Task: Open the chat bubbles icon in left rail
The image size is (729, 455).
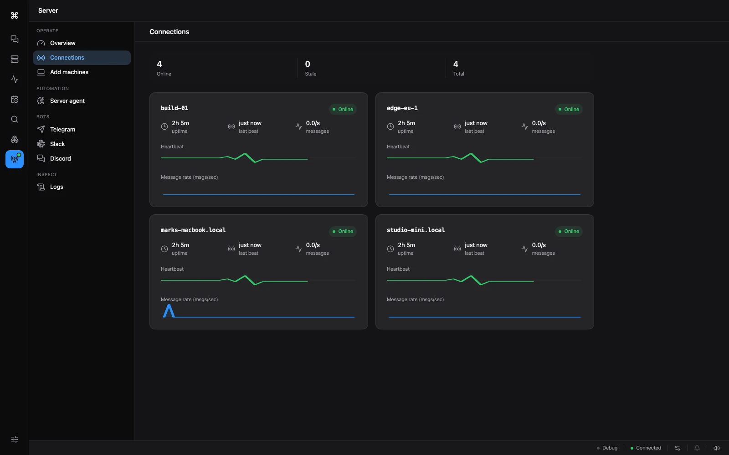Action: point(15,39)
